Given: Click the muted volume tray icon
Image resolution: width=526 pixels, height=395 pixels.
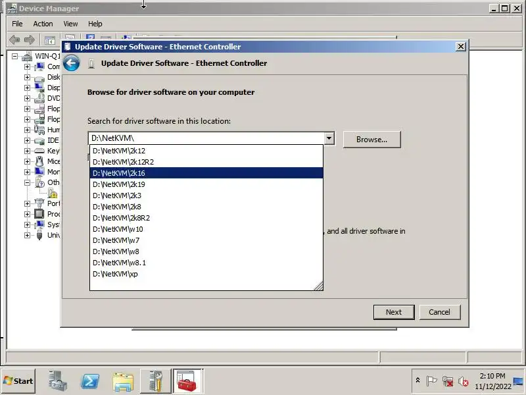Looking at the screenshot, I should pyautogui.click(x=463, y=381).
